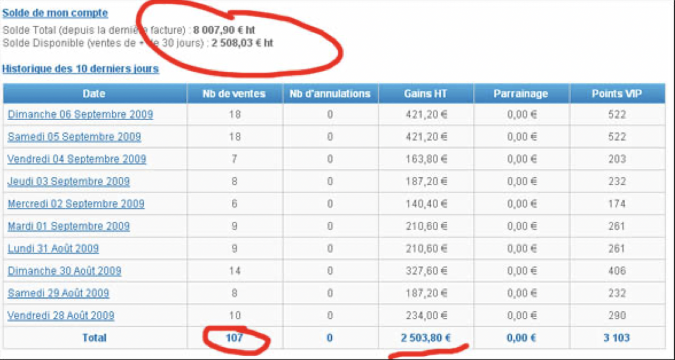Open the Mardi 01 Septembre 2009 link
The height and width of the screenshot is (360, 675).
pos(69,226)
